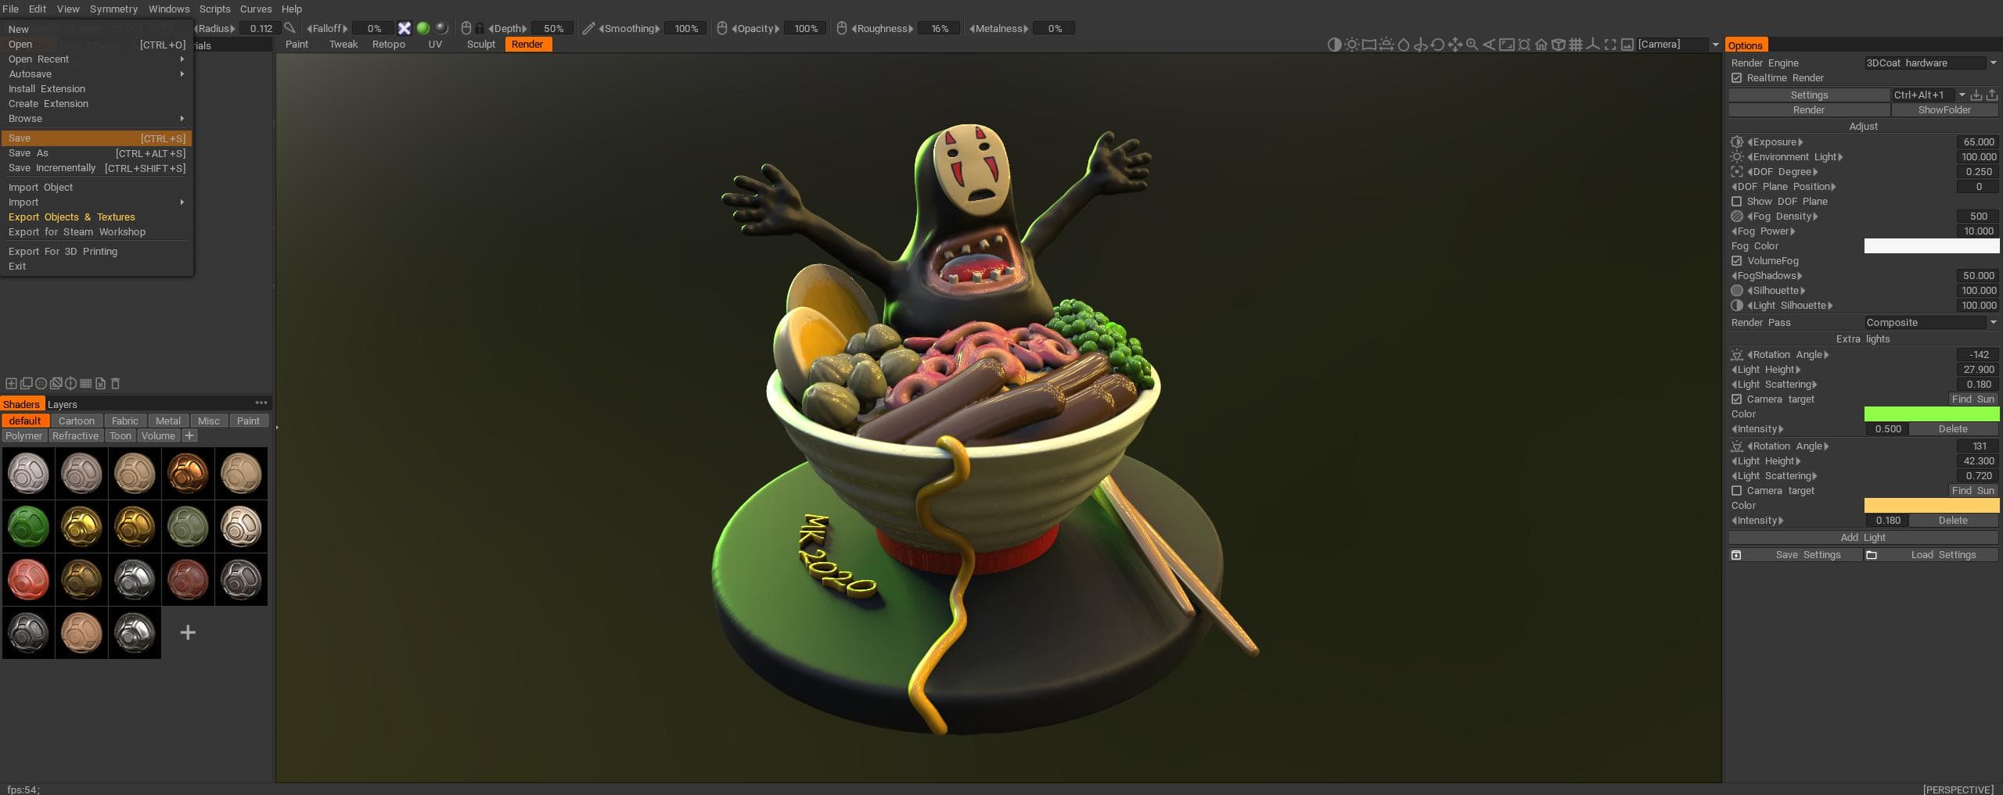Click the duplicate icon above Shaders panel
This screenshot has width=2003, height=795.
tap(26, 383)
